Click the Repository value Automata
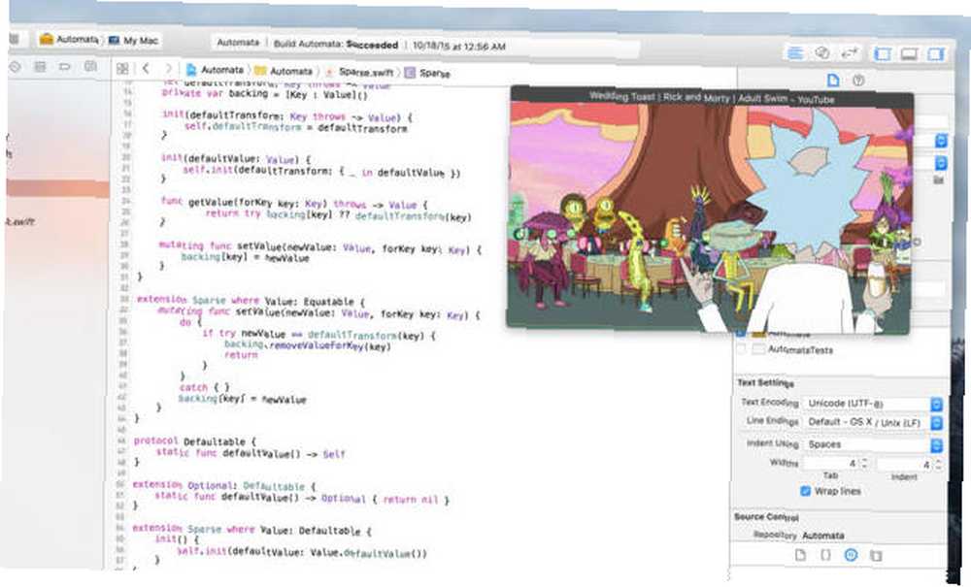Screen dimensions: 971x587 click(823, 536)
